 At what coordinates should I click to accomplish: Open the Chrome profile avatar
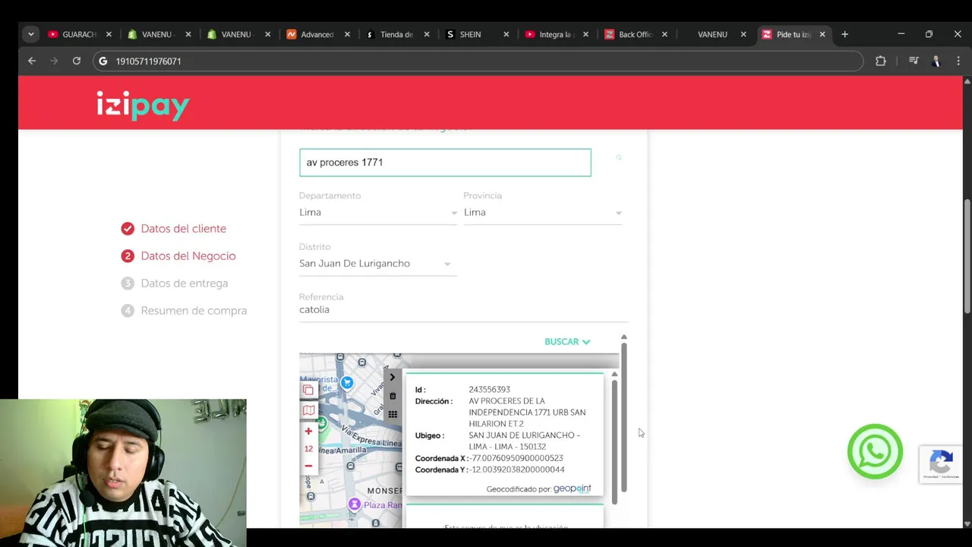936,61
